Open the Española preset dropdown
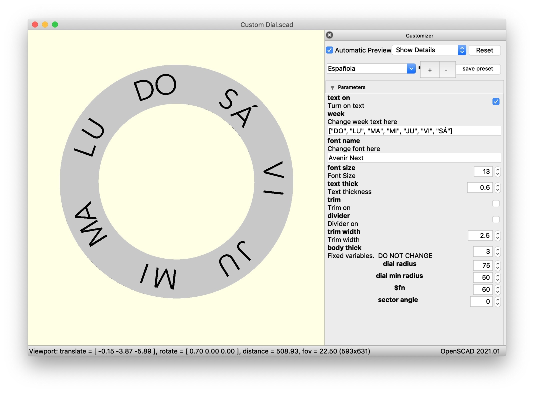Screen dimensions: 534x393 [x=411, y=68]
